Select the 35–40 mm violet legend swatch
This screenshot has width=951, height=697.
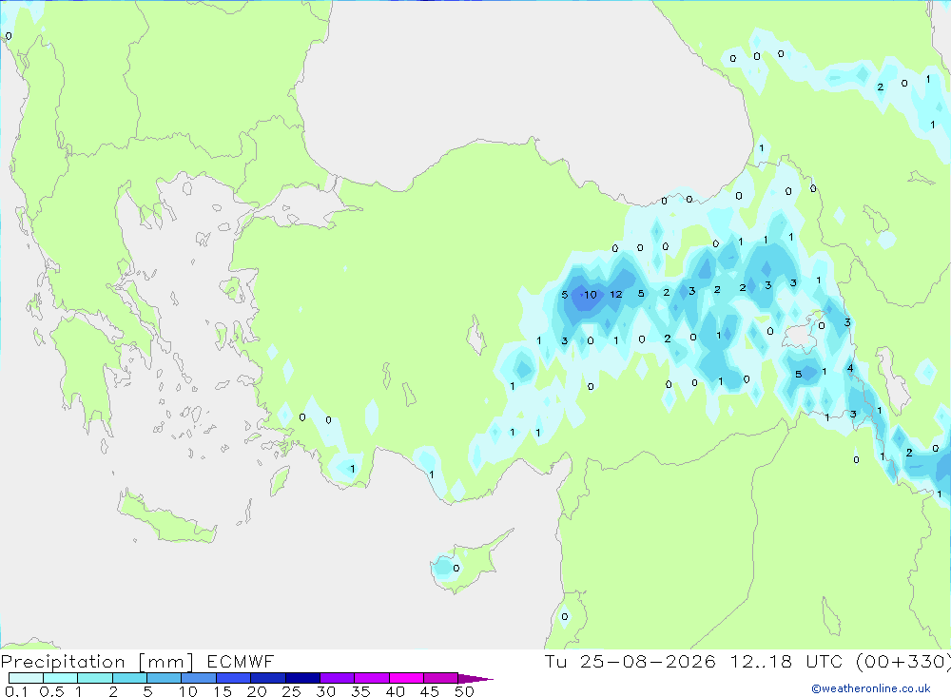pos(372,678)
